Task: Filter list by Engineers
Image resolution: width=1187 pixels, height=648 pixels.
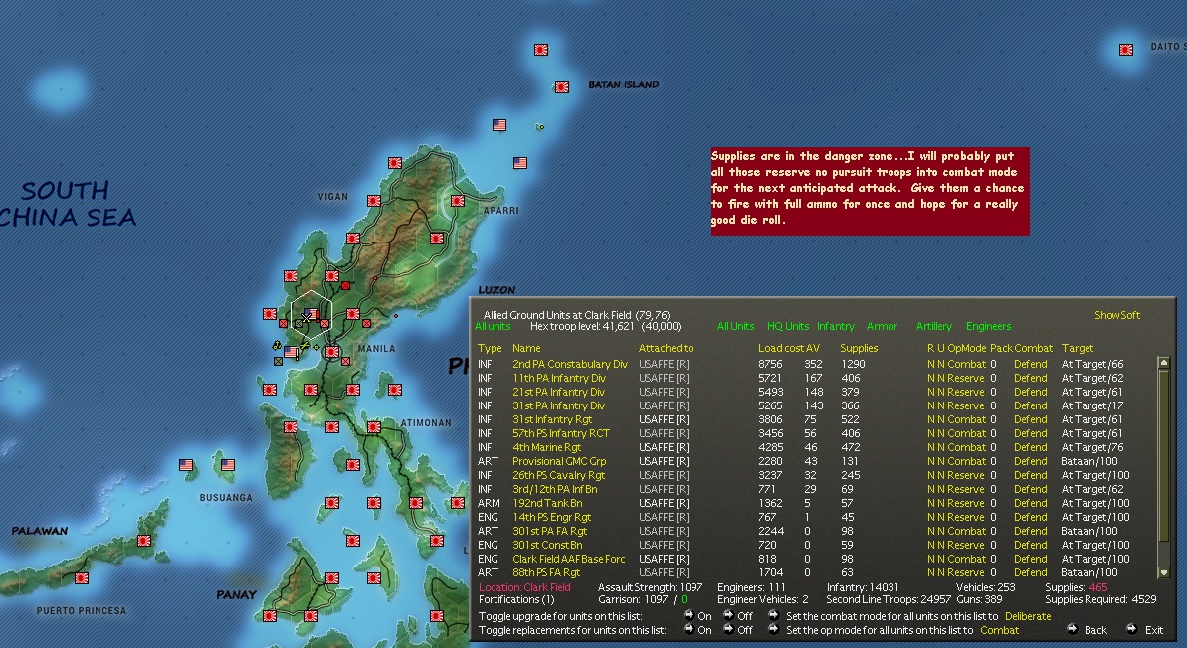Action: click(x=988, y=326)
